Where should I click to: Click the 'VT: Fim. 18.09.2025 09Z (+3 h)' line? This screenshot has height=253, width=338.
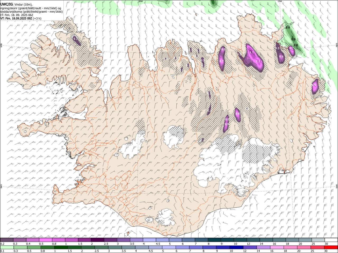[21, 18]
